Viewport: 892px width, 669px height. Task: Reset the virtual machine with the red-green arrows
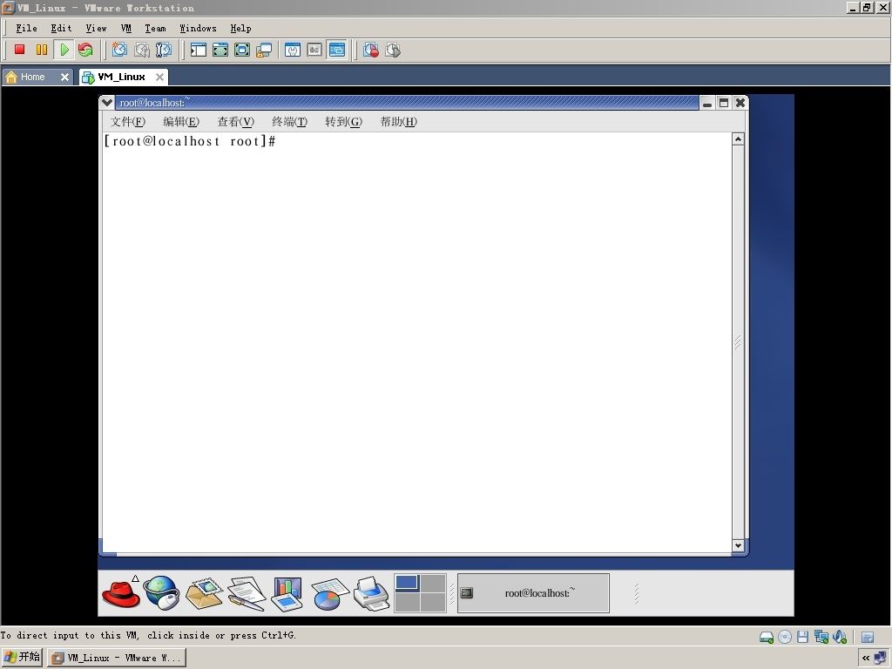point(85,50)
